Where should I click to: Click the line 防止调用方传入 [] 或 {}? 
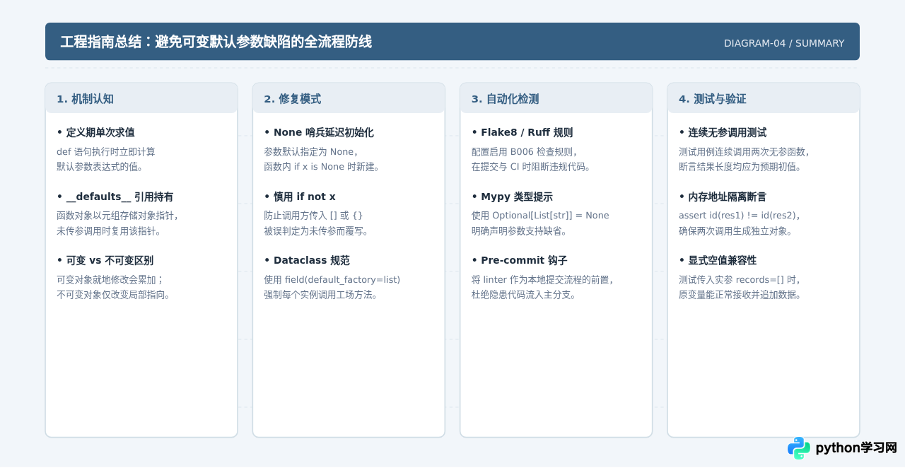(x=313, y=215)
